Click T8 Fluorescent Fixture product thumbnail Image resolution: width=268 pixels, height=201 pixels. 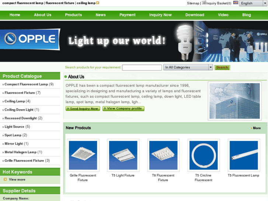pos(163,155)
